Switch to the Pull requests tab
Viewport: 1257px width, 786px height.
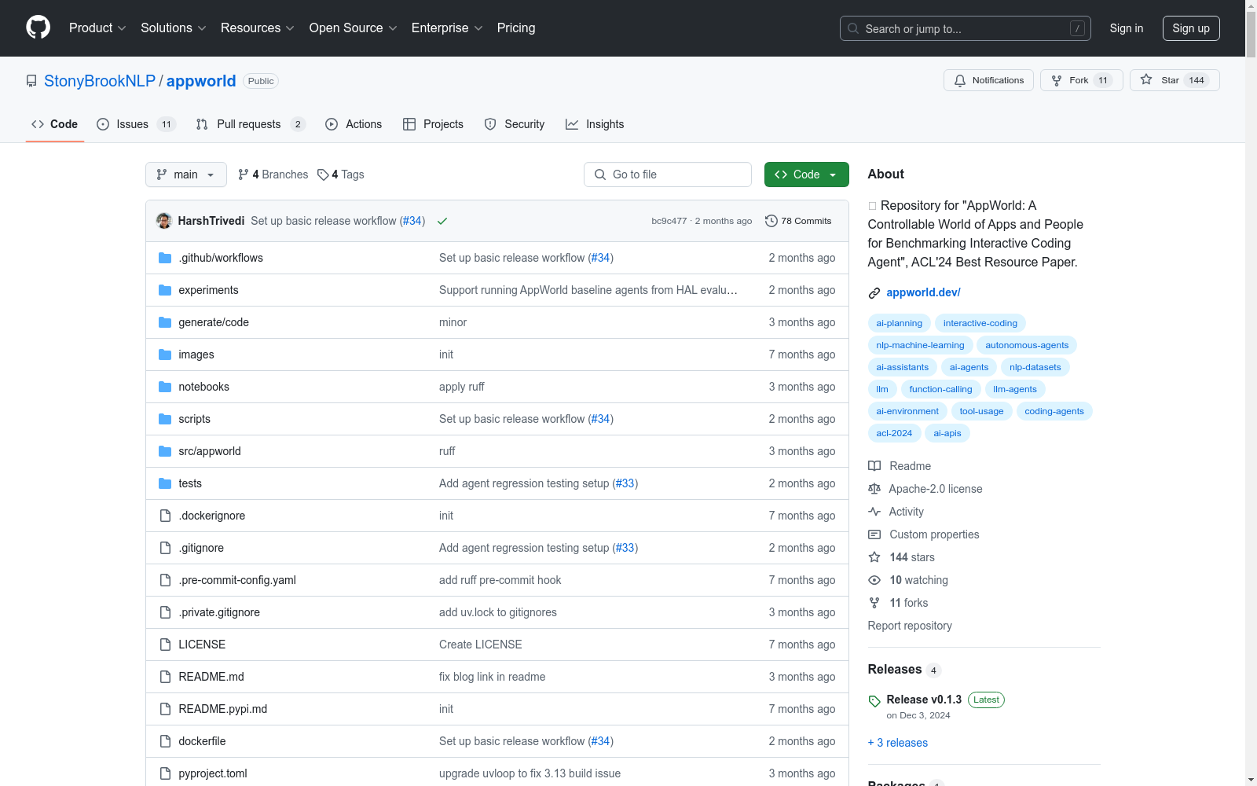point(250,124)
